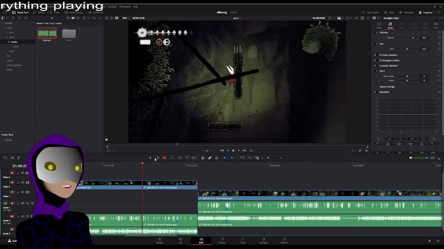The image size is (444, 249).
Task: Click the blue Flag icon
Action: click(x=224, y=158)
